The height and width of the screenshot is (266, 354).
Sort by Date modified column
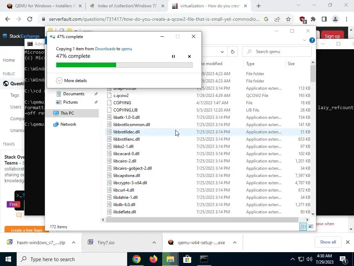pyautogui.click(x=212, y=64)
